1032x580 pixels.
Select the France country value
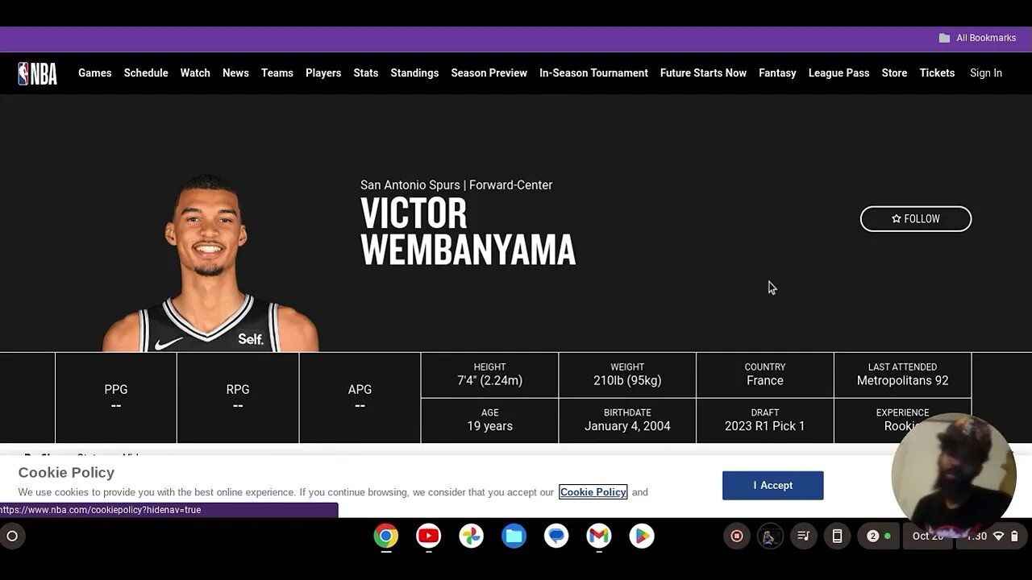(x=764, y=381)
